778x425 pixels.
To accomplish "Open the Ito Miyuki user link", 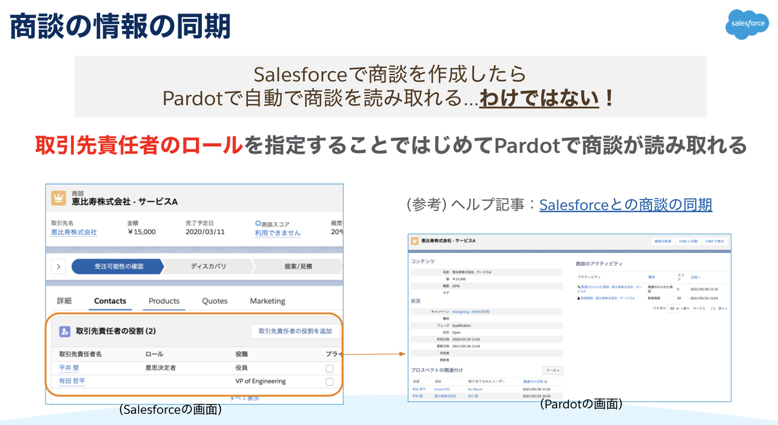I will (x=475, y=389).
